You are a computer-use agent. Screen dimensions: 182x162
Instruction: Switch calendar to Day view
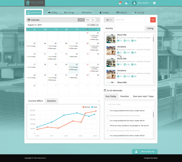tap(93, 20)
